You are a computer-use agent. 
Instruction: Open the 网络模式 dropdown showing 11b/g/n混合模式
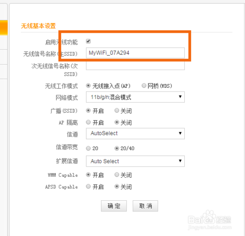[135, 97]
